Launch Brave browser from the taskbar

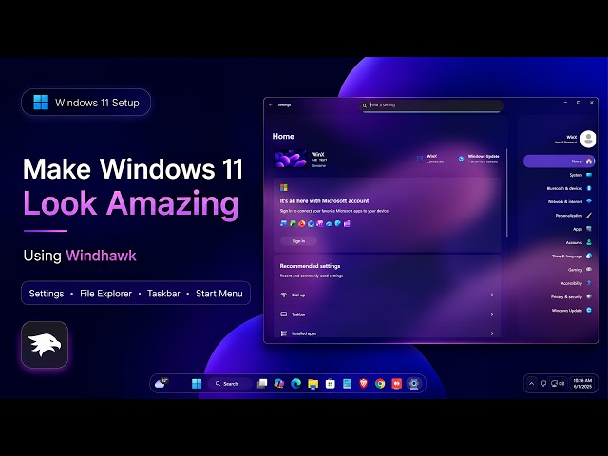coord(363,384)
